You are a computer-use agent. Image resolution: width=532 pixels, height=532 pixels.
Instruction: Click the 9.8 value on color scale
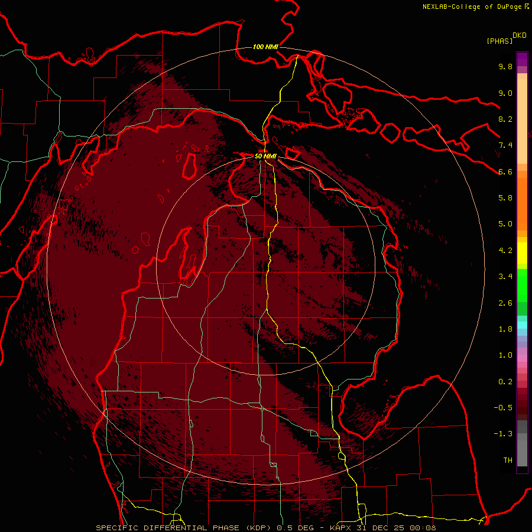[x=505, y=66]
